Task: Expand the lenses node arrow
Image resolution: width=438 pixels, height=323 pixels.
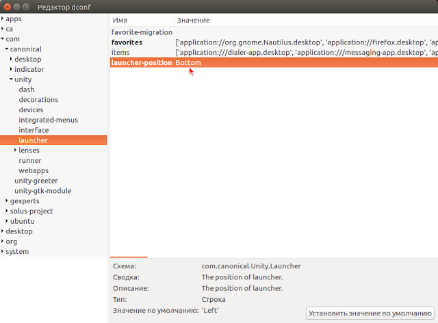Action: coord(15,151)
